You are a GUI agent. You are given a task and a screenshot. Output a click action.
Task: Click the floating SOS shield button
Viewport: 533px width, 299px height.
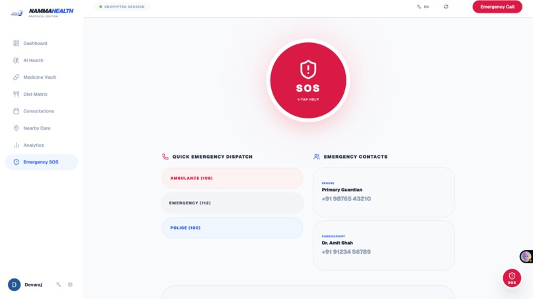tap(512, 278)
